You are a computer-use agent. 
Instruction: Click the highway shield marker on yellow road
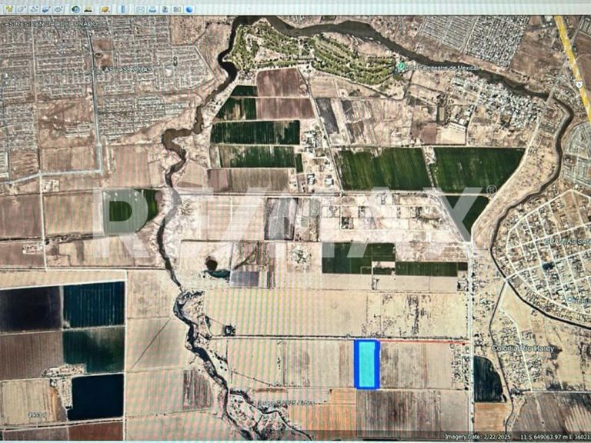579,85
